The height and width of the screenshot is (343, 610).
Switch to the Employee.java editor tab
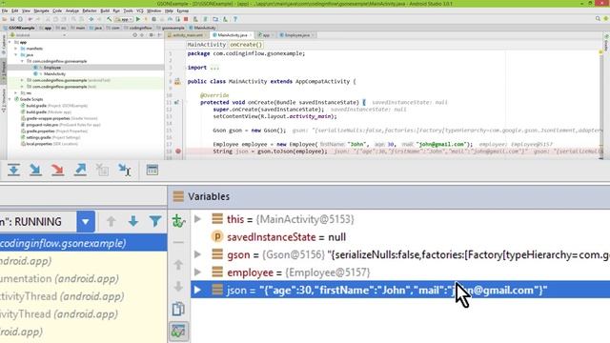(x=296, y=35)
